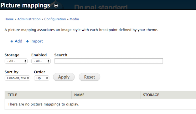
Task: Open the Sort by dropdown
Action: [x=17, y=78]
